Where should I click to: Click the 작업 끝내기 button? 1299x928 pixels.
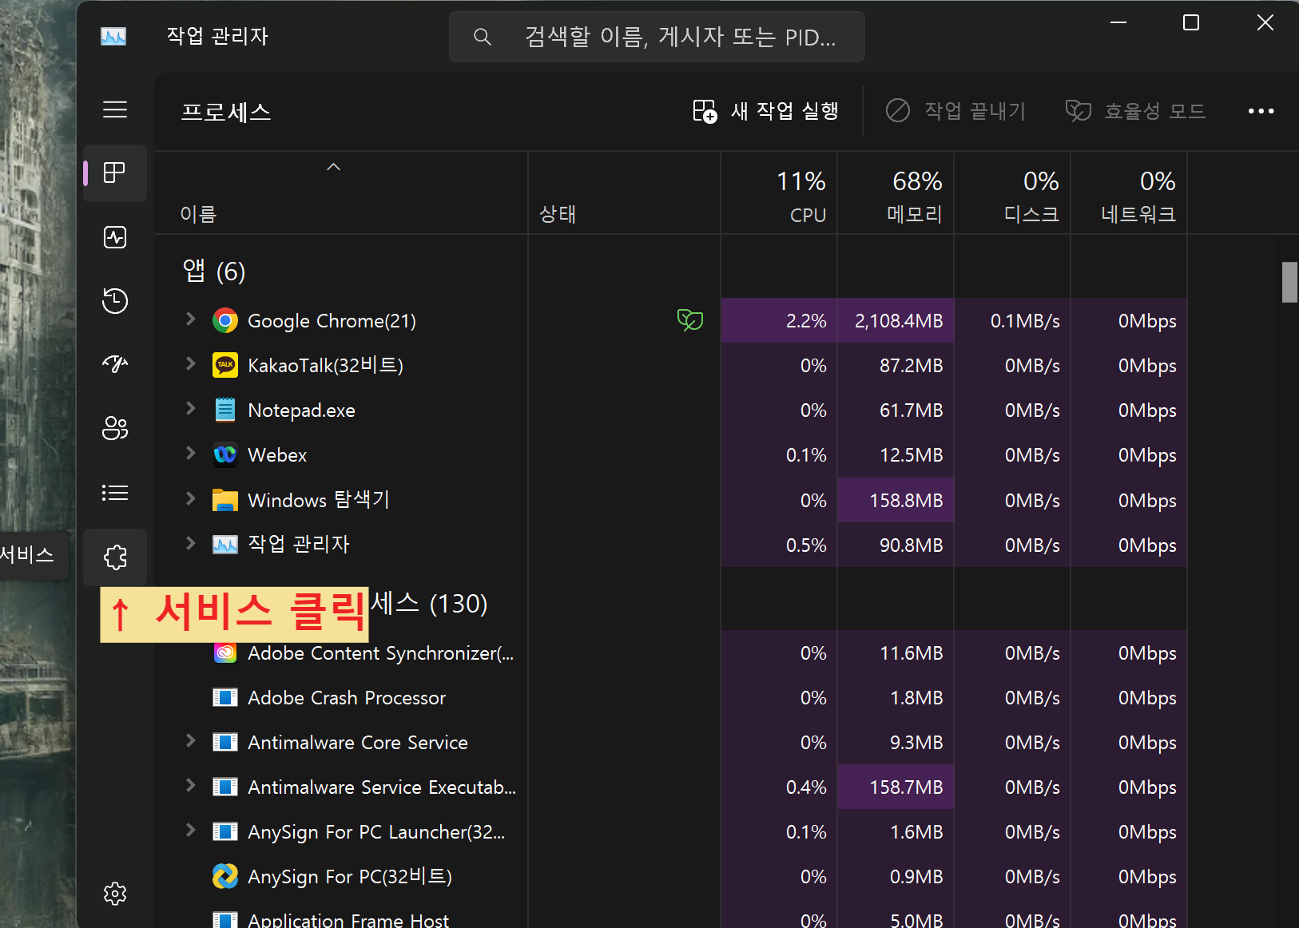click(955, 111)
